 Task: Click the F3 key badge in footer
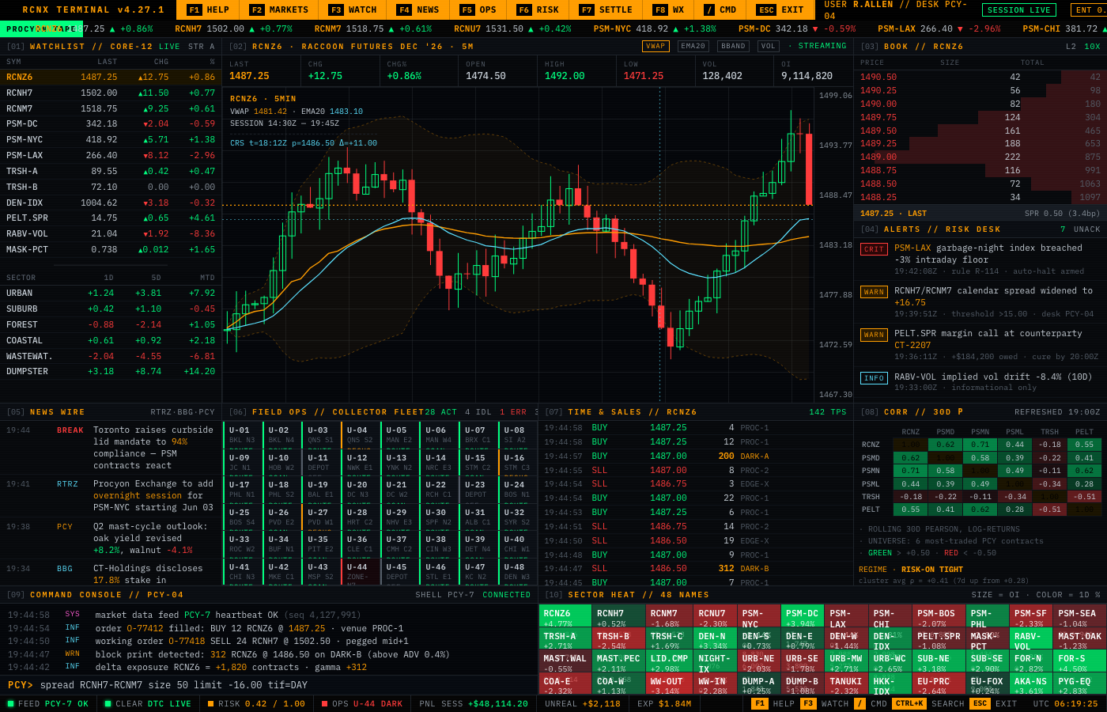tap(808, 703)
